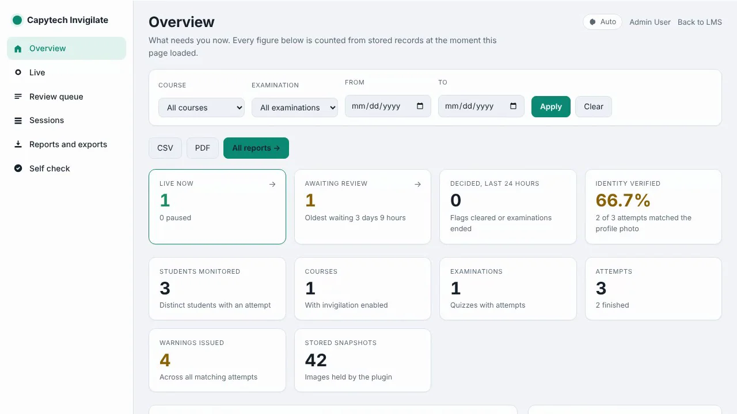Click the list icon beside Review queue
This screenshot has height=414, width=737.
(18, 97)
